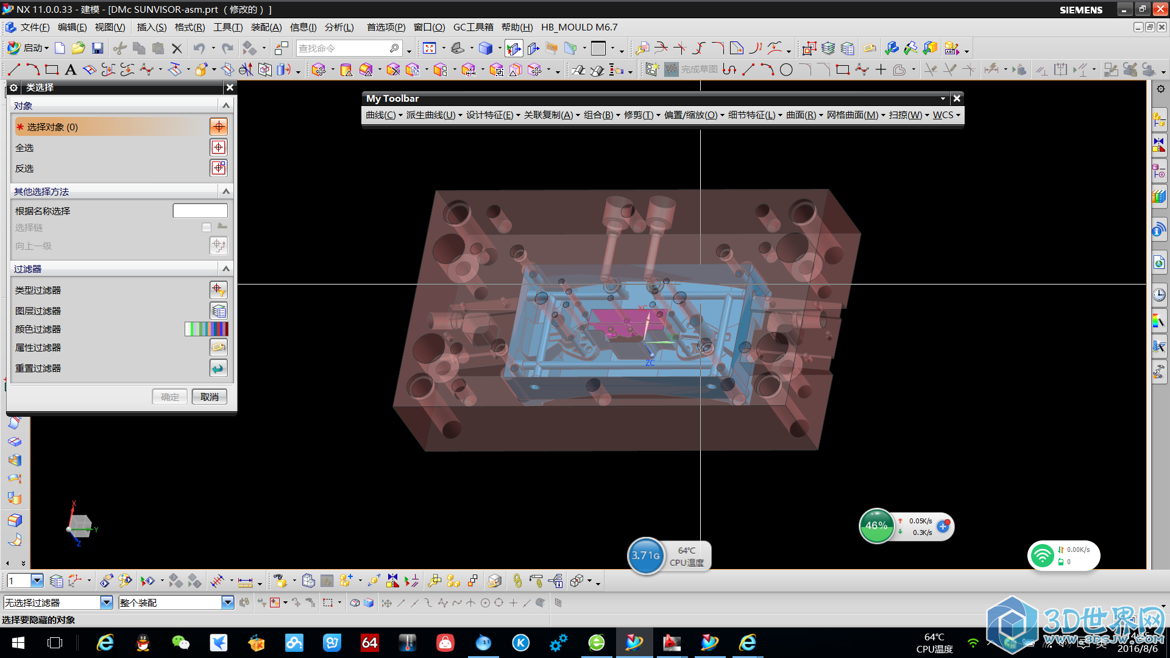Viewport: 1170px width, 658px height.
Task: Open the GC工具箱 menu
Action: (473, 27)
